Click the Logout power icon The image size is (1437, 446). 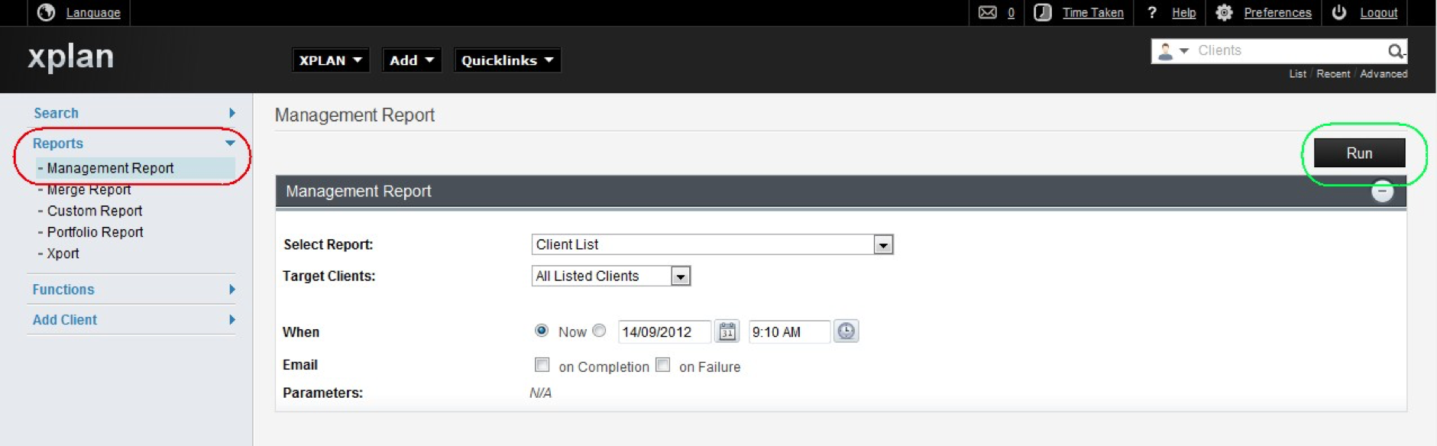point(1339,12)
